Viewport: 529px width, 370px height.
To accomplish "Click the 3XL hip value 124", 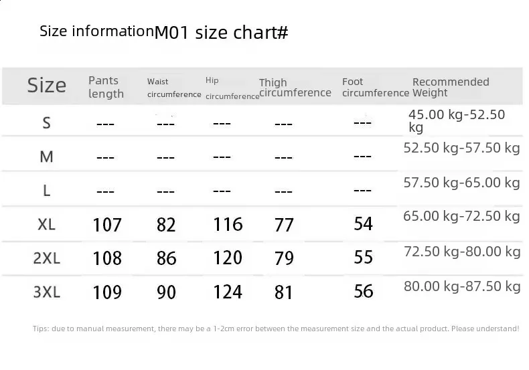I will (x=228, y=292).
